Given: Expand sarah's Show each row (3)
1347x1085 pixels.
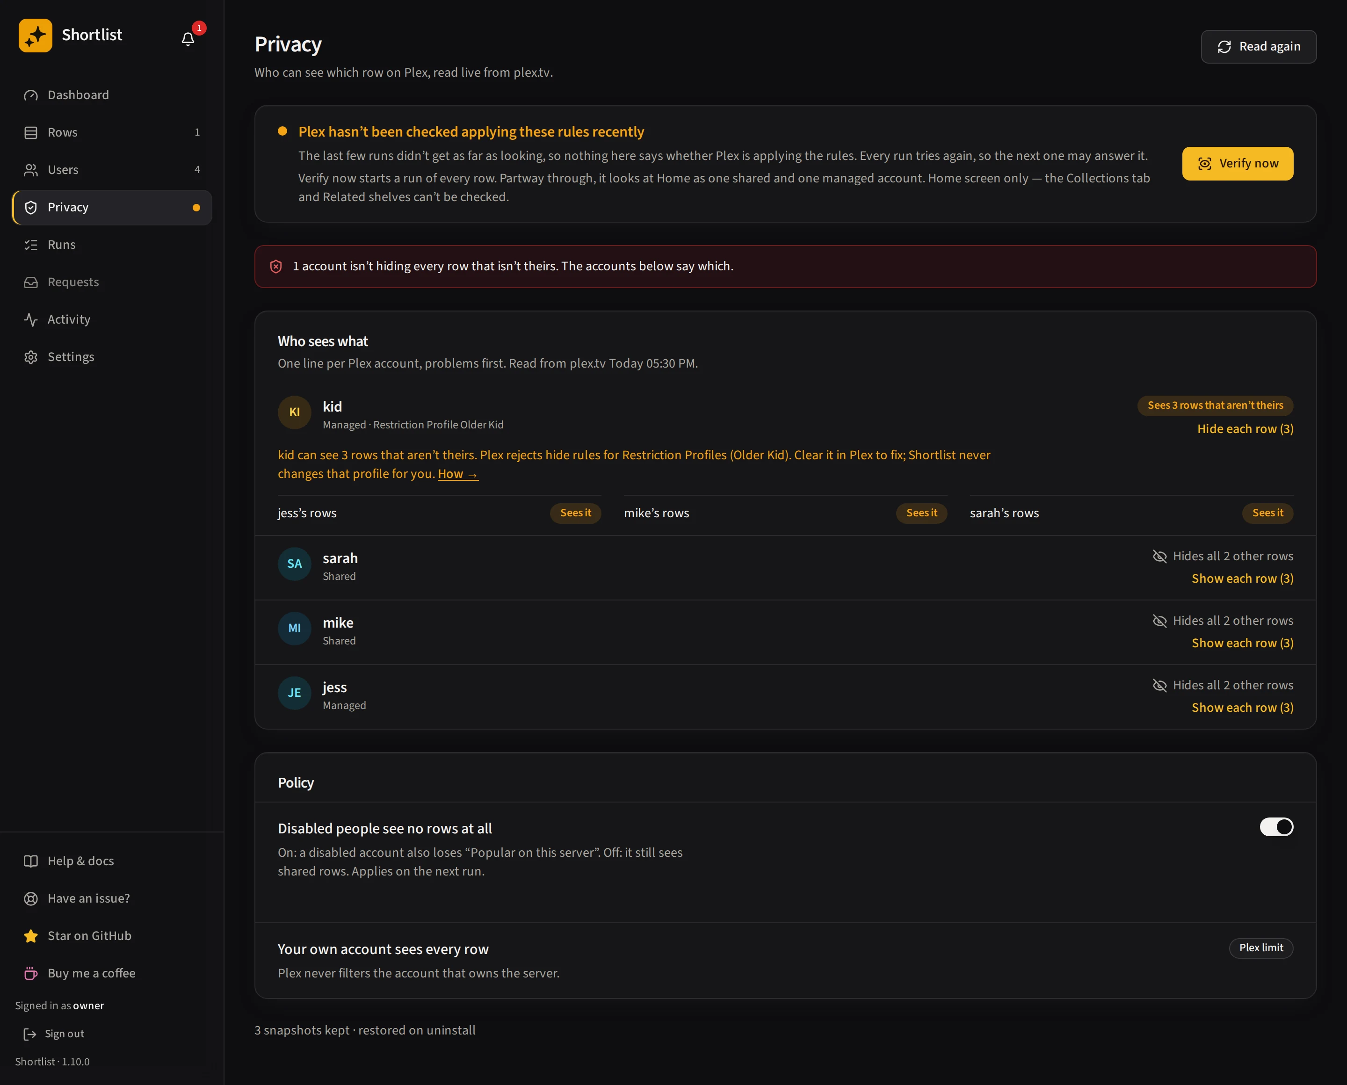Looking at the screenshot, I should pos(1243,579).
